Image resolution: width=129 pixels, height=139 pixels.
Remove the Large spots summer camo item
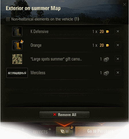118,59
